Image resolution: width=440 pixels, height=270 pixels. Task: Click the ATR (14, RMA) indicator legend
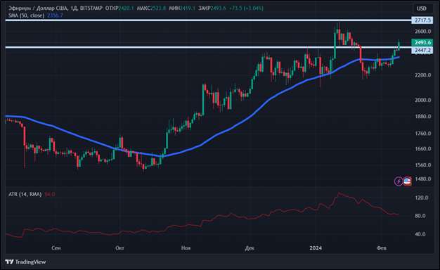point(25,194)
